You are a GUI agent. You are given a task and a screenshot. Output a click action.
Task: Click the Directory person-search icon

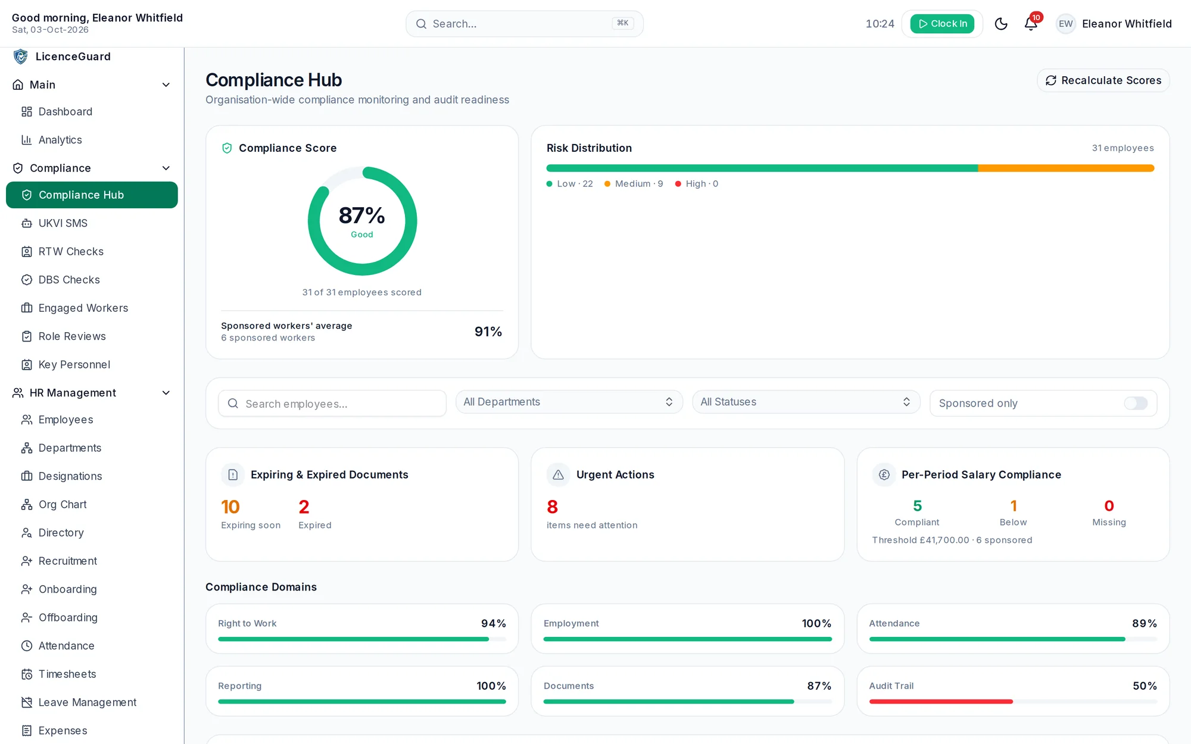tap(27, 533)
